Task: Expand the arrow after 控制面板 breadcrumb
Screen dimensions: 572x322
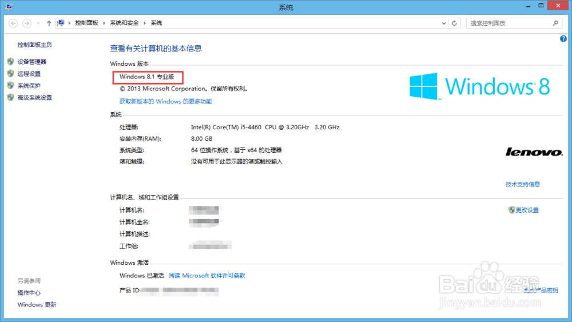Action: [x=104, y=23]
